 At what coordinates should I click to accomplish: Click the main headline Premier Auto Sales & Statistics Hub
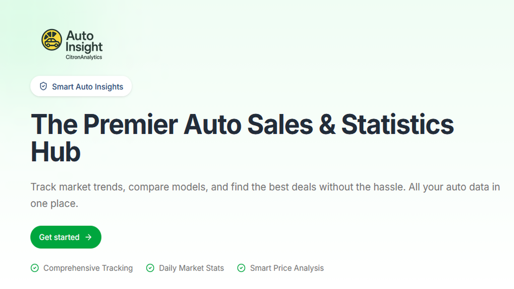click(242, 136)
